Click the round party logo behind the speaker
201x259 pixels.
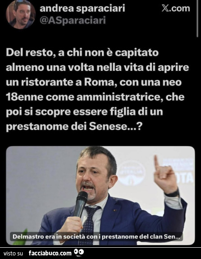132,172
